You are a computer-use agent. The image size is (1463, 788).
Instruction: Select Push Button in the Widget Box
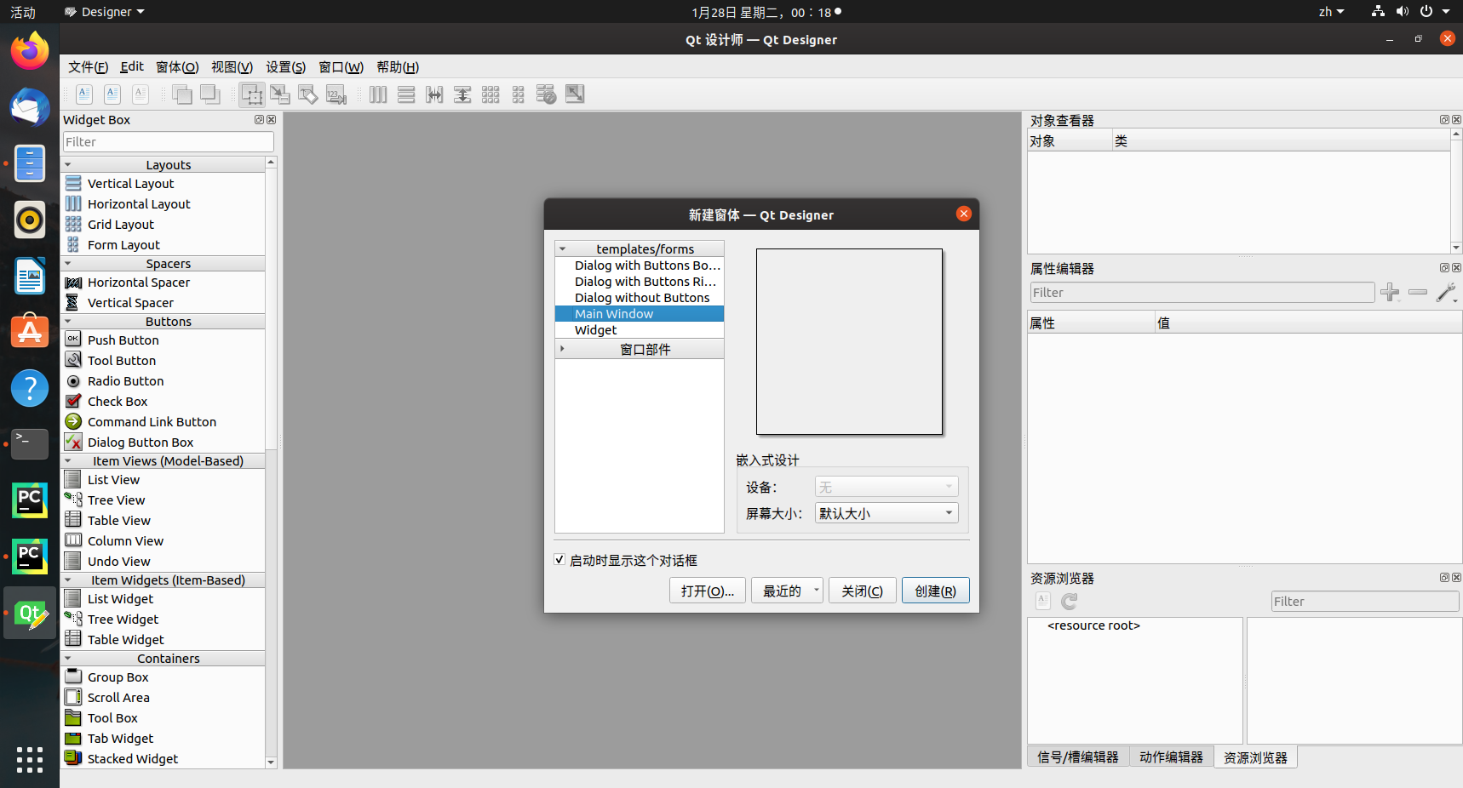pyautogui.click(x=123, y=340)
